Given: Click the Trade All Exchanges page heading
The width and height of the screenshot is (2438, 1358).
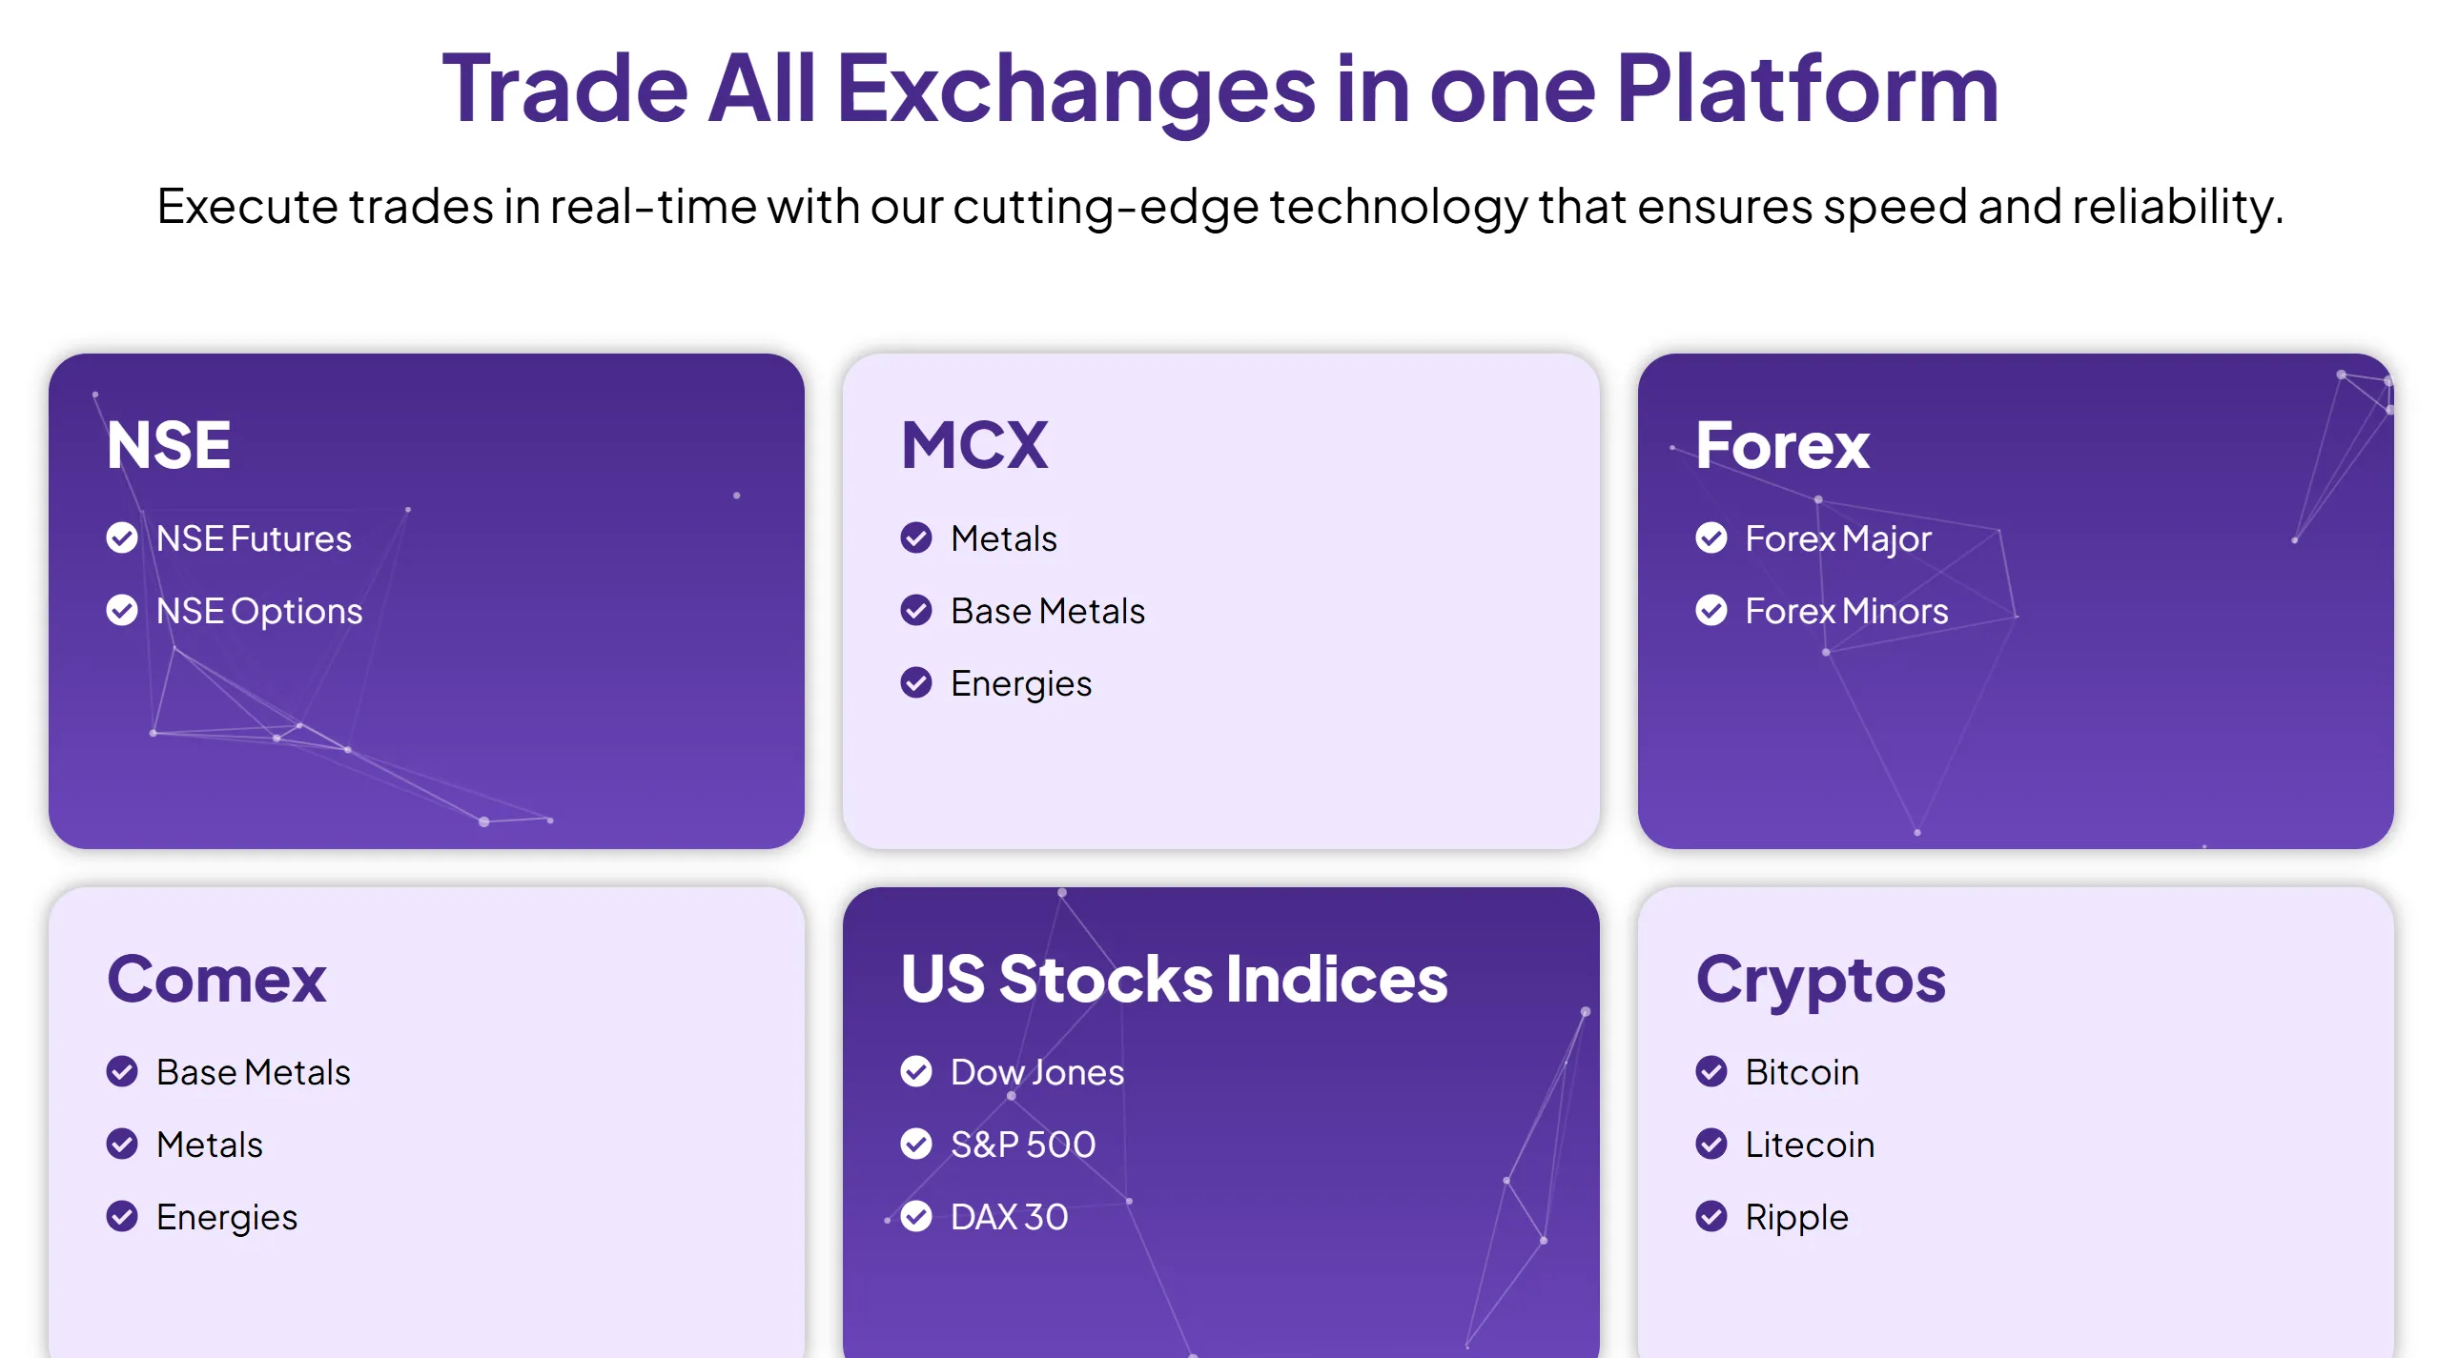Looking at the screenshot, I should click(1219, 89).
